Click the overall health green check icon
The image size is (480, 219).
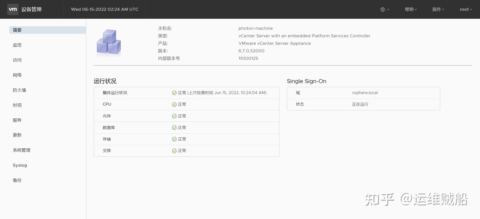(174, 93)
